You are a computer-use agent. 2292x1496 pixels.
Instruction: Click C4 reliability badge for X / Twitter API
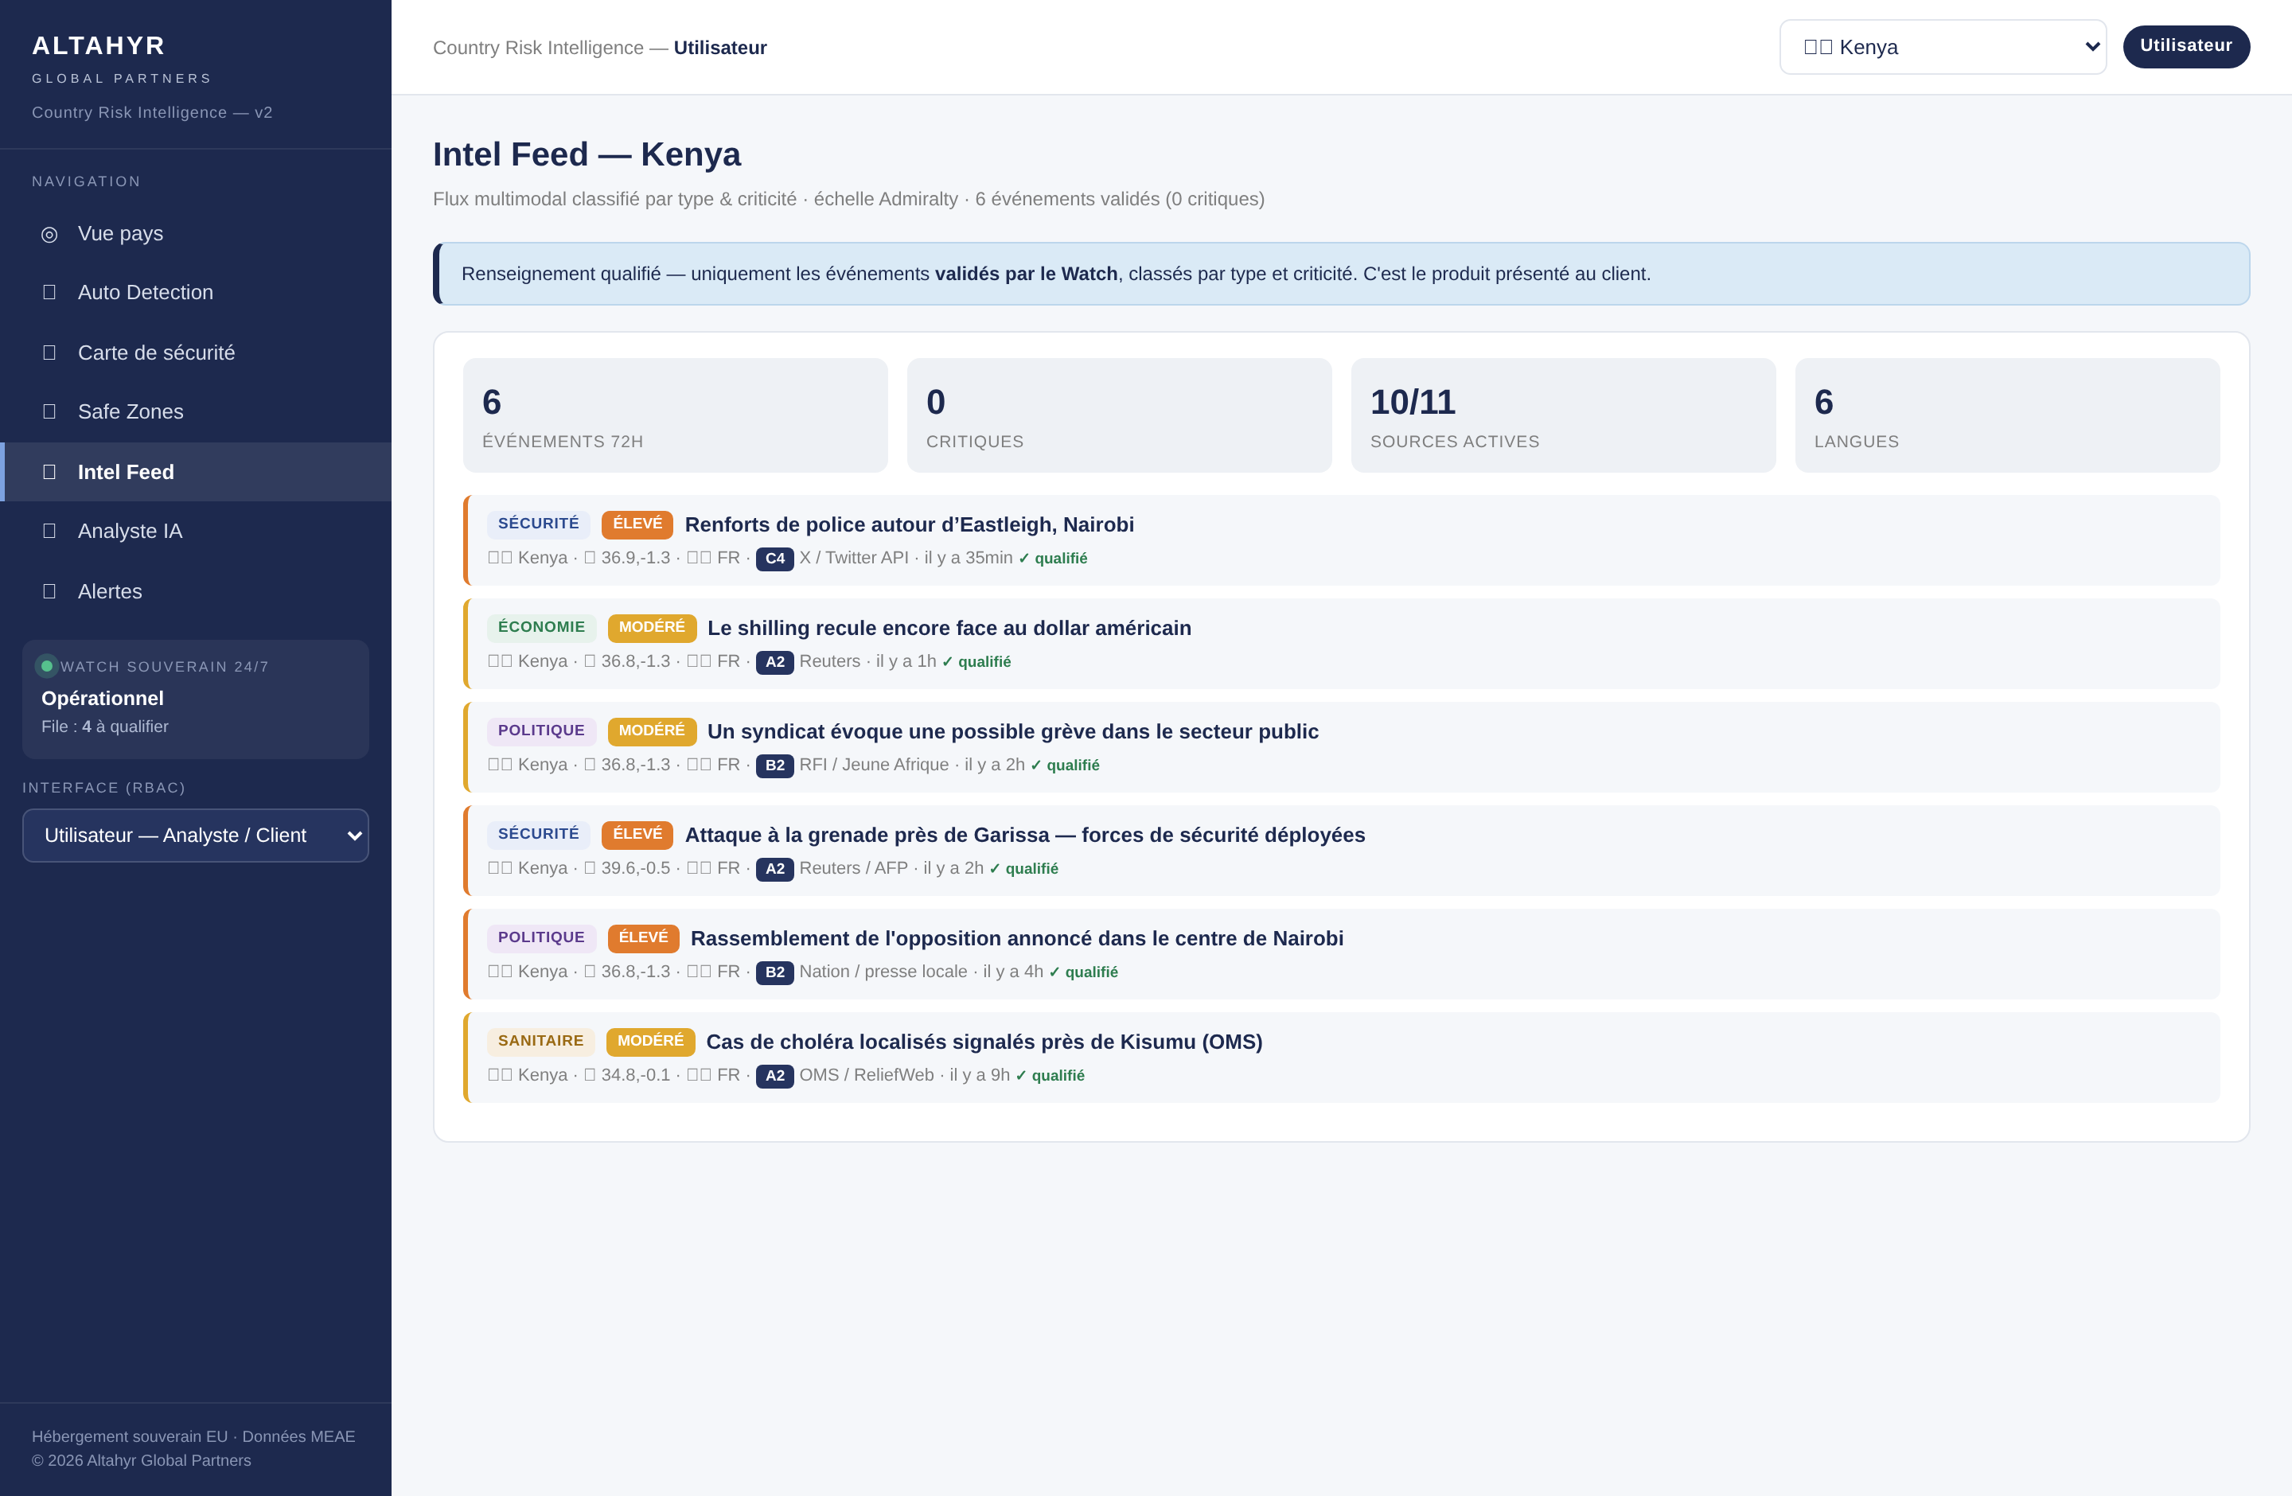pyautogui.click(x=774, y=559)
